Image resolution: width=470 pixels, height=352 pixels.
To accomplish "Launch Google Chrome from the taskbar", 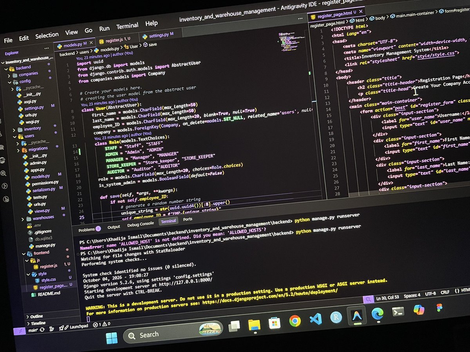I will pos(295,321).
